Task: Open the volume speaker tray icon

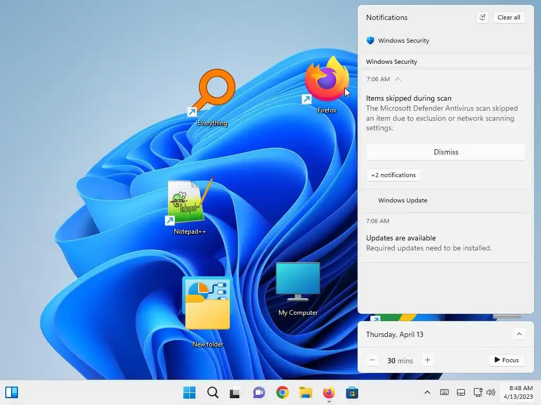Action: coord(491,392)
